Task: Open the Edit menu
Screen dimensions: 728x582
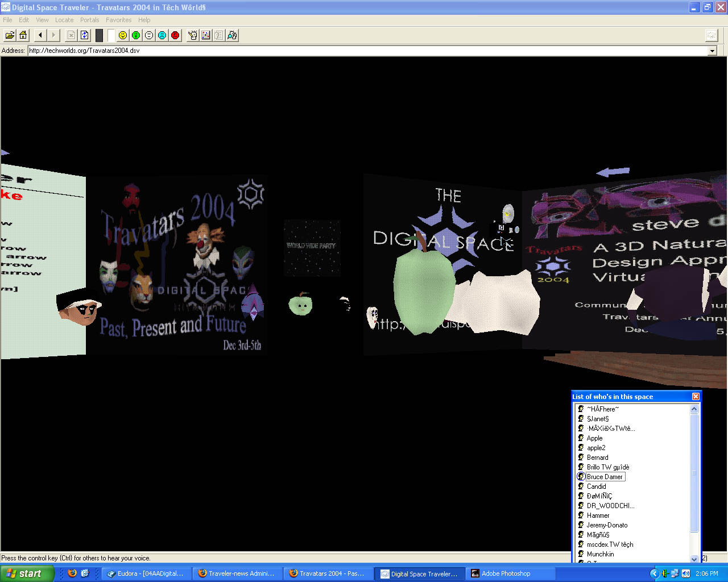Action: click(24, 20)
